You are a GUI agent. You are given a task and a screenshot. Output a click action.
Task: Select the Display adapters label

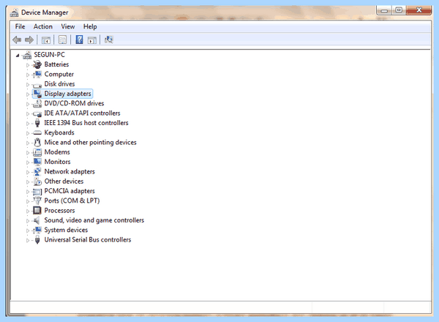68,94
